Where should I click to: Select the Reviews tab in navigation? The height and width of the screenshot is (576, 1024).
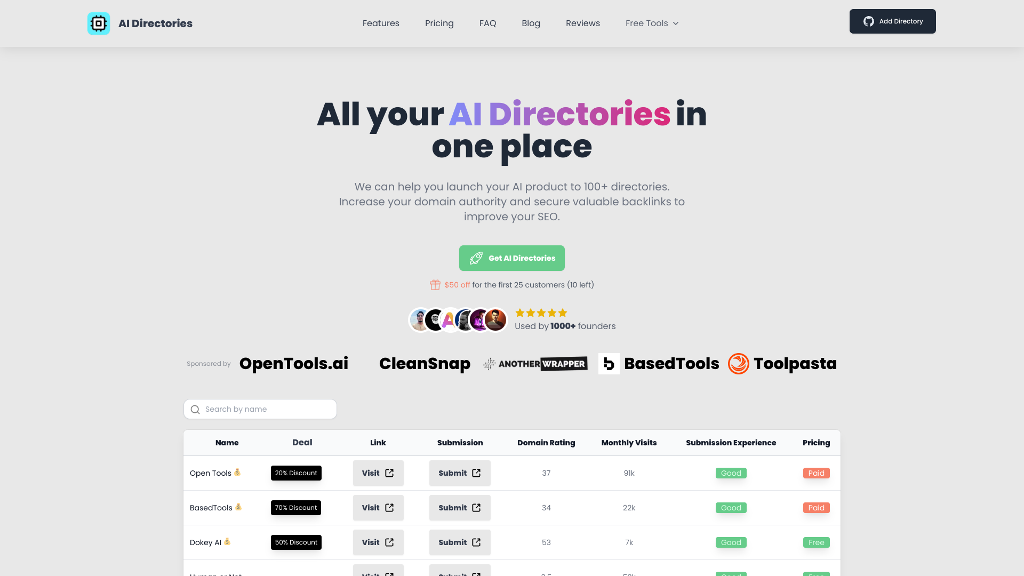(x=583, y=23)
